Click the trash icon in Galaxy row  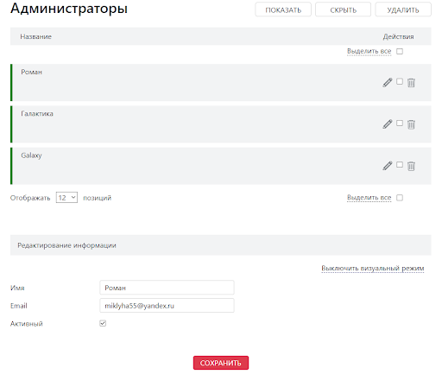point(411,166)
